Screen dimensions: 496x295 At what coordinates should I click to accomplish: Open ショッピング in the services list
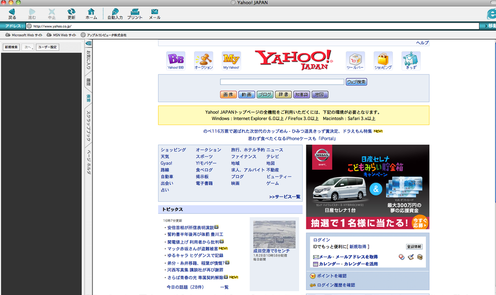click(173, 150)
